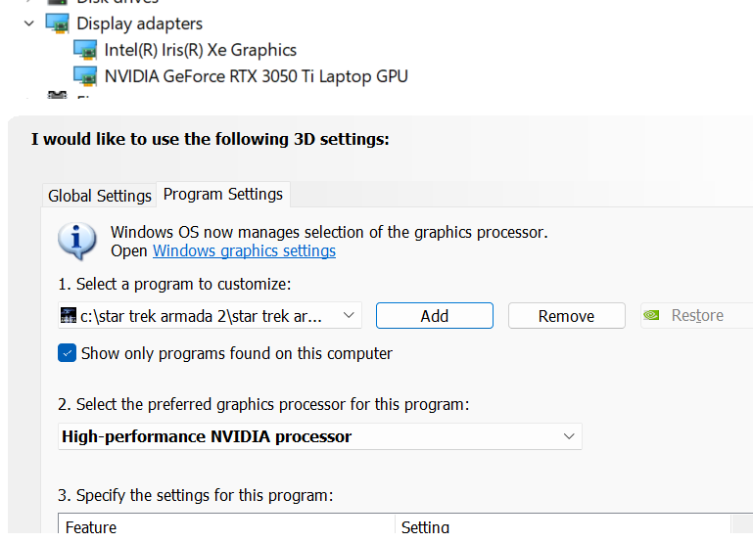Click the blue information bubble icon
This screenshot has height=543, width=753.
76,242
